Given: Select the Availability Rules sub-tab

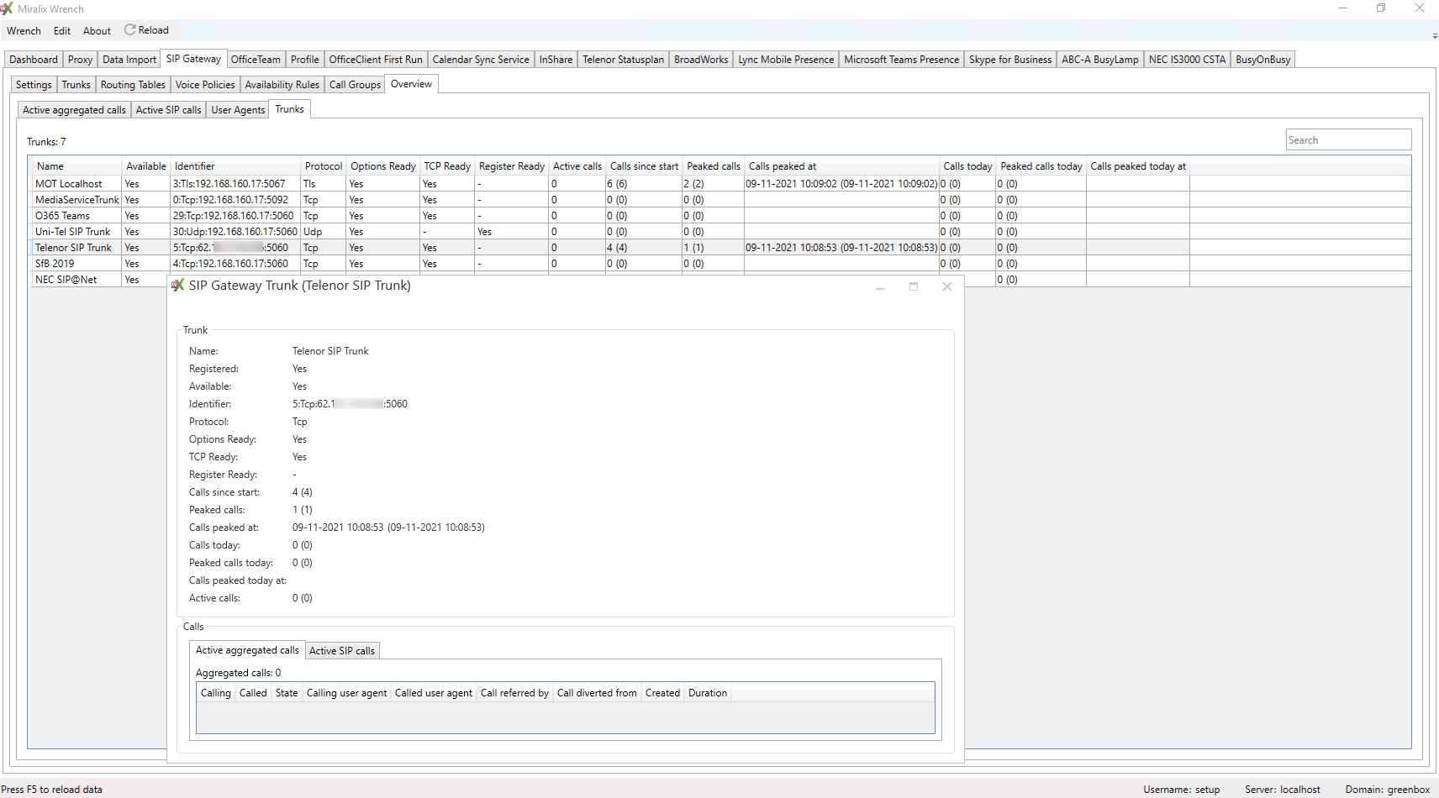Looking at the screenshot, I should pos(282,85).
